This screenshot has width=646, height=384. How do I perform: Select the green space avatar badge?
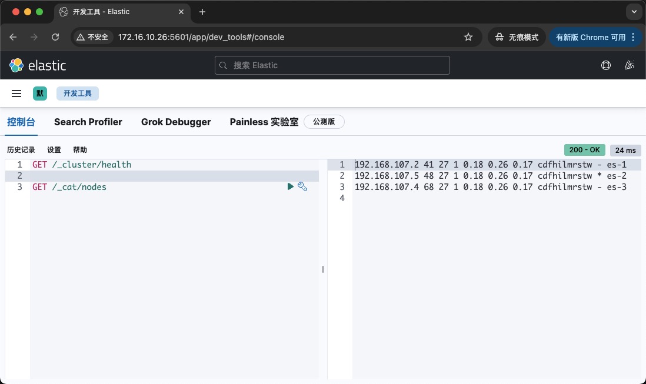(x=40, y=94)
